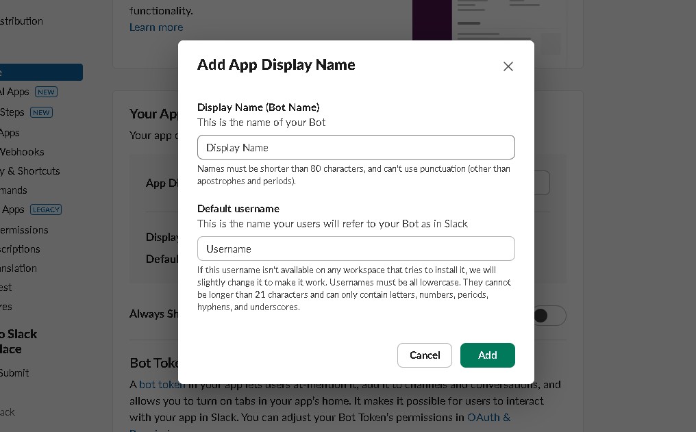696x432 pixels.
Task: Click the Submit sidebar entry
Action: 14,373
